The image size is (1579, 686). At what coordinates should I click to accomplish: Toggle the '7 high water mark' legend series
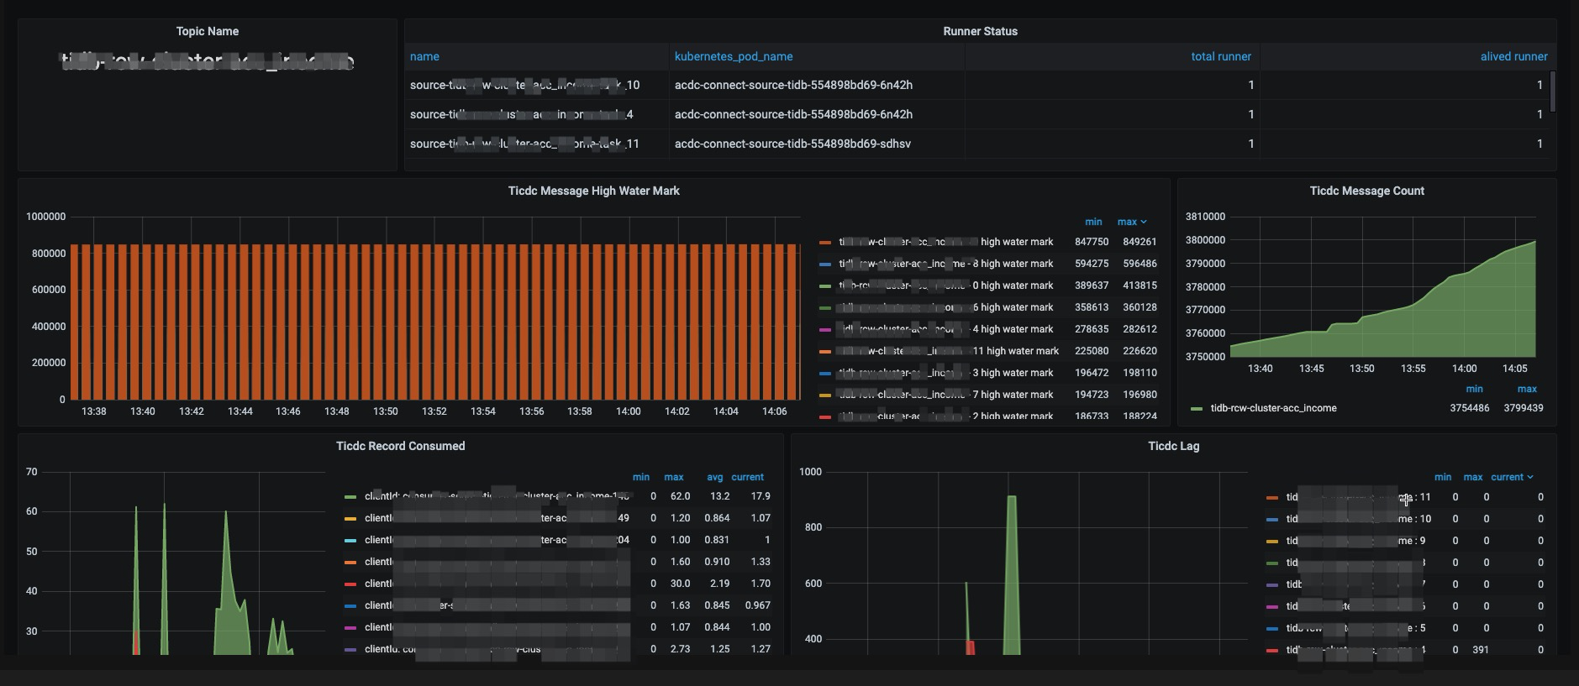[x=946, y=395]
